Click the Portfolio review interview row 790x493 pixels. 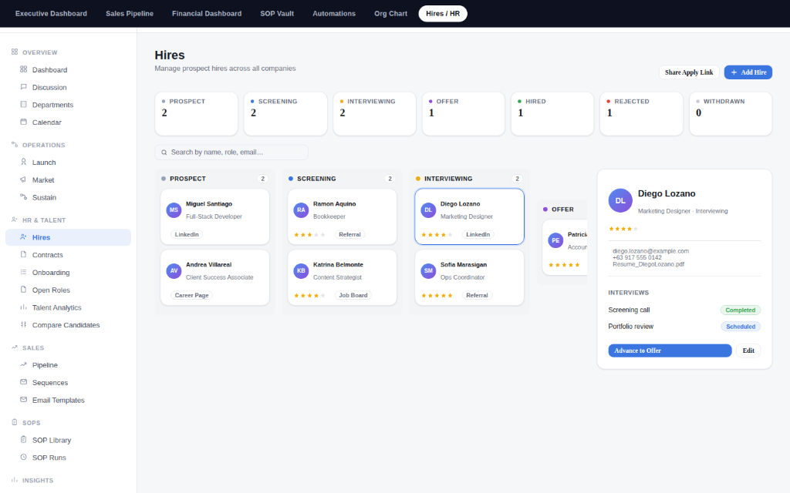(684, 327)
